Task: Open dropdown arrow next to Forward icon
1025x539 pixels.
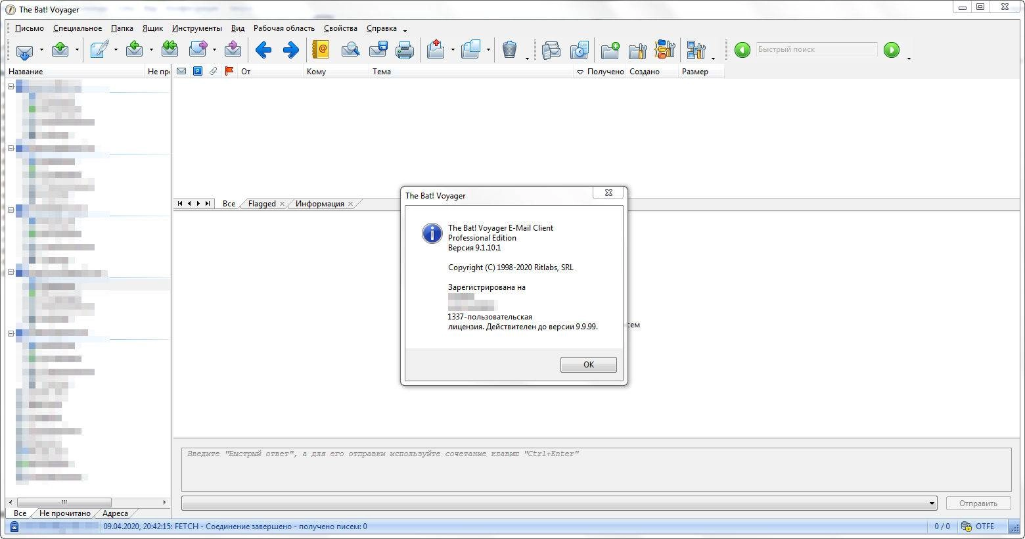Action: pyautogui.click(x=214, y=50)
